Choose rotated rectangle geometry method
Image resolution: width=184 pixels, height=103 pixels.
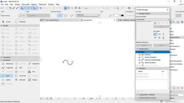pyautogui.click(x=72, y=15)
